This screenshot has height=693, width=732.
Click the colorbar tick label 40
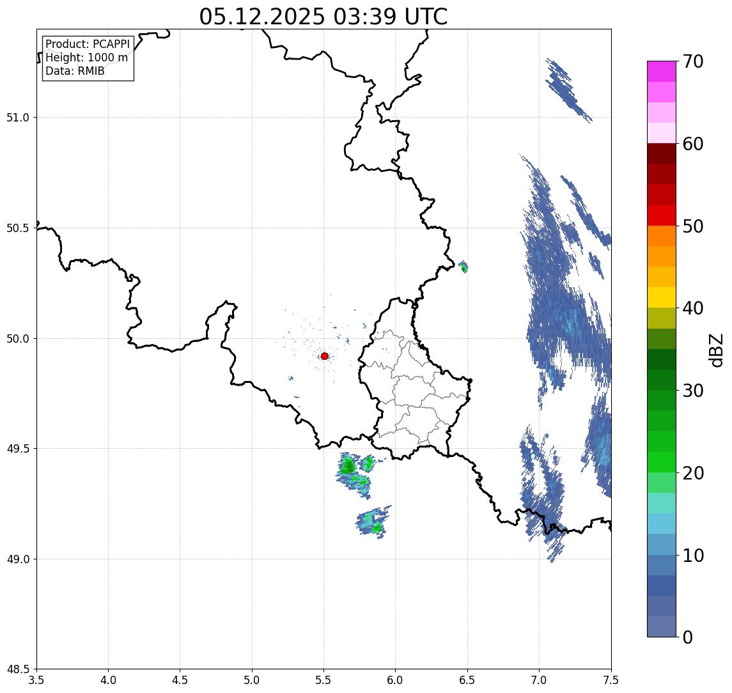click(x=693, y=308)
